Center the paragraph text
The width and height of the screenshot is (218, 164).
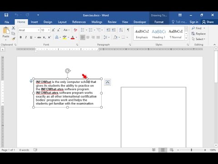[88, 37]
